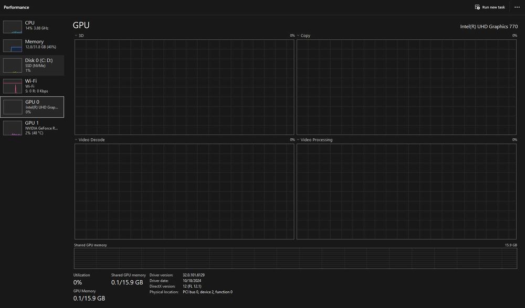This screenshot has height=308, width=525.
Task: Select the GPU 1 mini graph thumbnail
Action: pos(13,128)
